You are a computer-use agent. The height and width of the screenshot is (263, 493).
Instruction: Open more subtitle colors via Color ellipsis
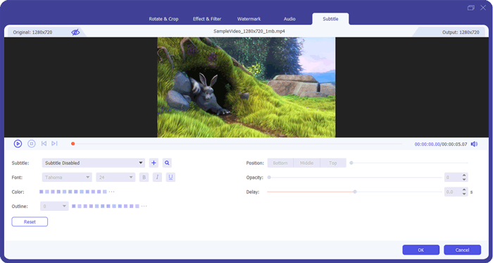(x=111, y=192)
